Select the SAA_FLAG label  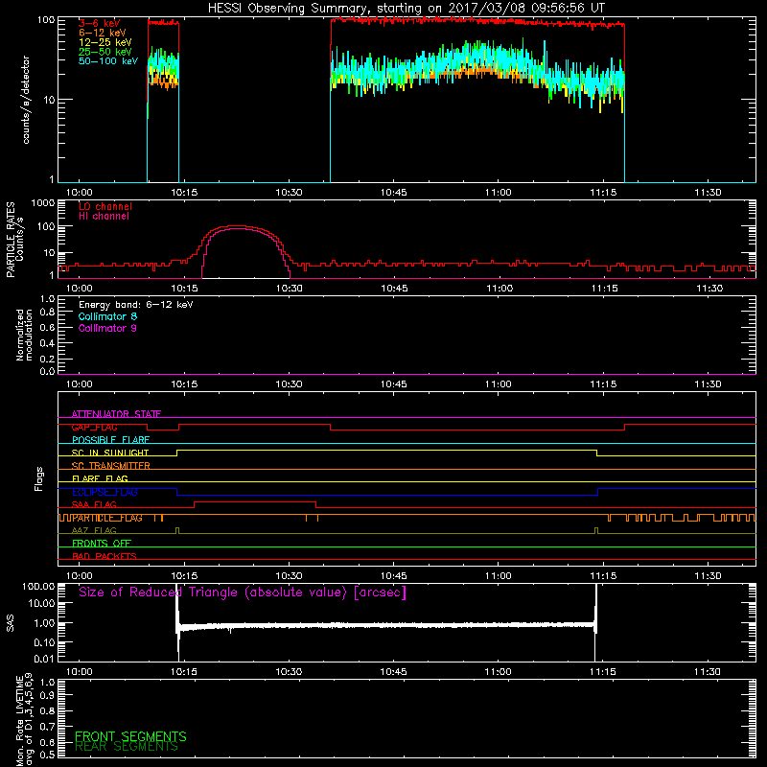(94, 504)
